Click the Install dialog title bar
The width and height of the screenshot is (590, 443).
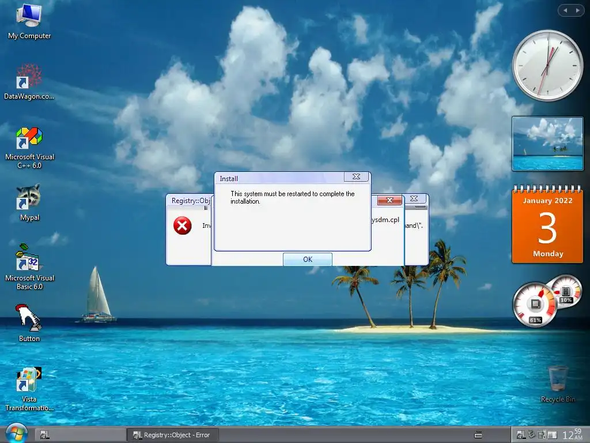click(x=279, y=178)
